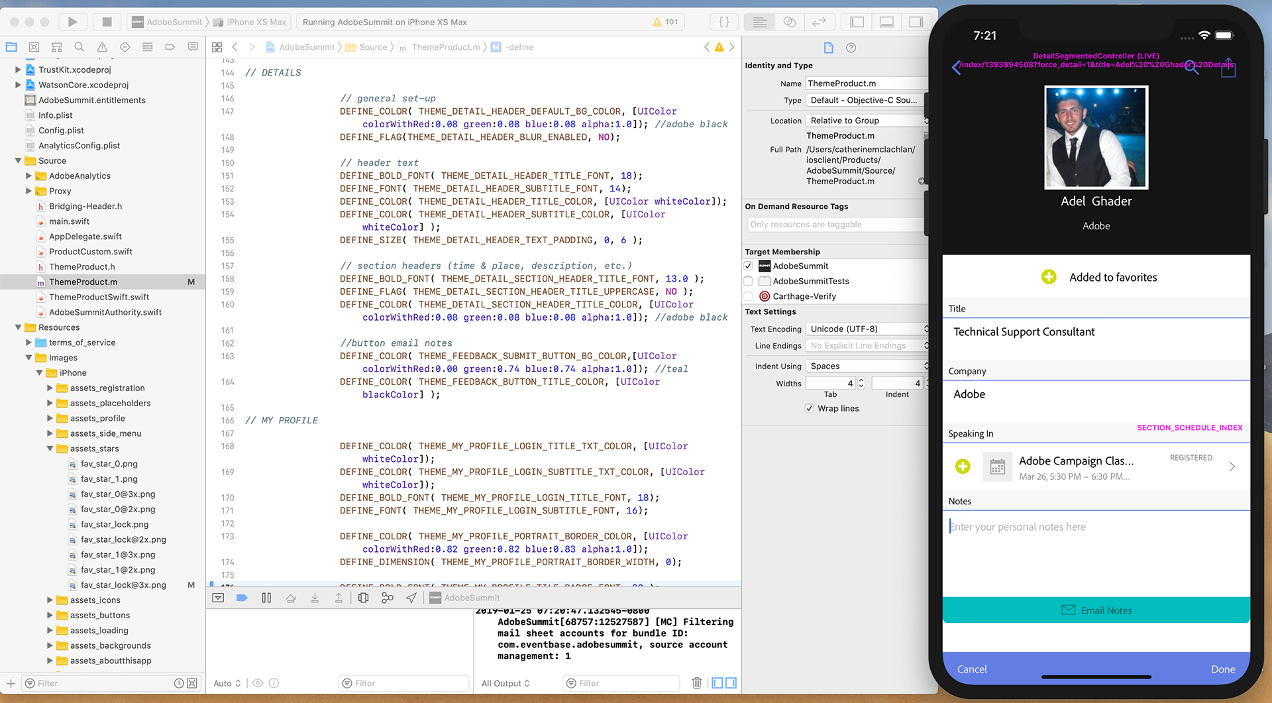Expand the assets_icons folder

(50, 600)
